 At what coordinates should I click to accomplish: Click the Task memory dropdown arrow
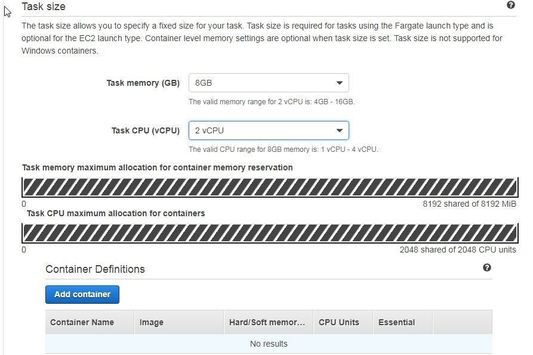pos(339,83)
